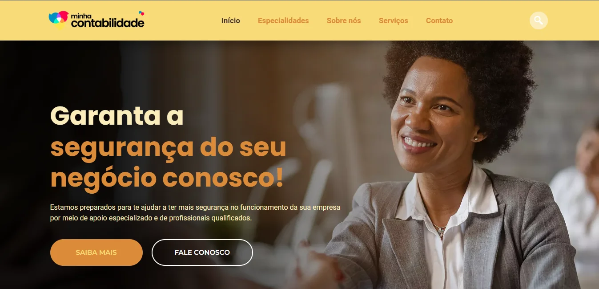The image size is (599, 289).
Task: Click the paragraph starting "Estamos preparados"
Action: pos(195,213)
